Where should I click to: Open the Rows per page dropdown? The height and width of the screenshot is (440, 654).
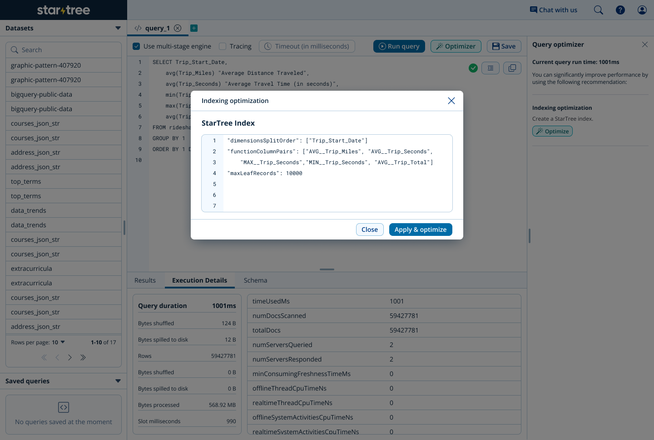(x=59, y=342)
